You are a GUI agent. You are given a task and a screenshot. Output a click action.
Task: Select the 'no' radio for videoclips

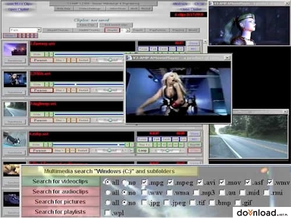125,183
